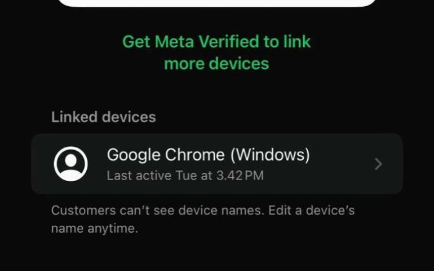Tap the Google Chrome device avatar icon
434x271 pixels.
pos(71,164)
